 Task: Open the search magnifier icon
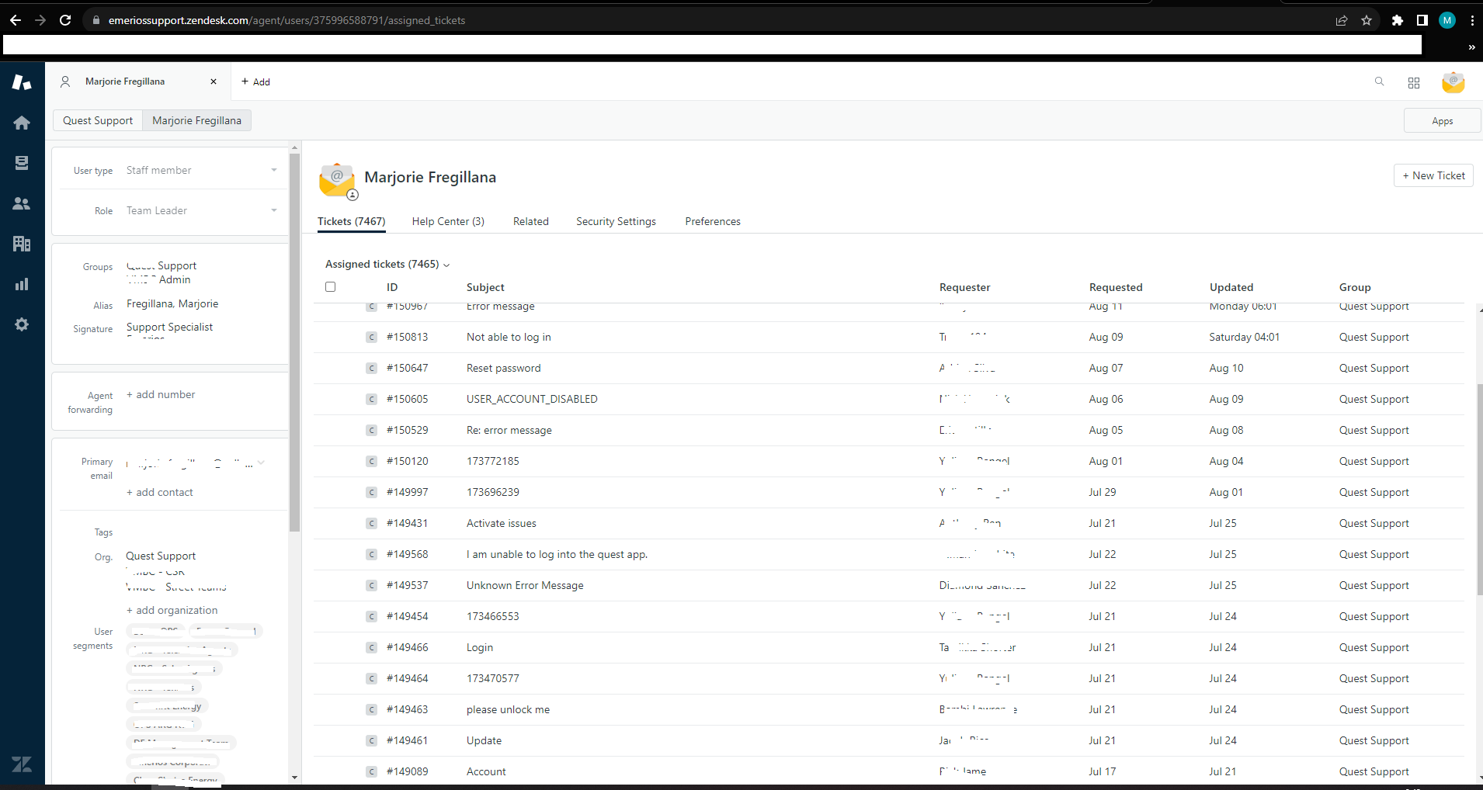pos(1380,81)
